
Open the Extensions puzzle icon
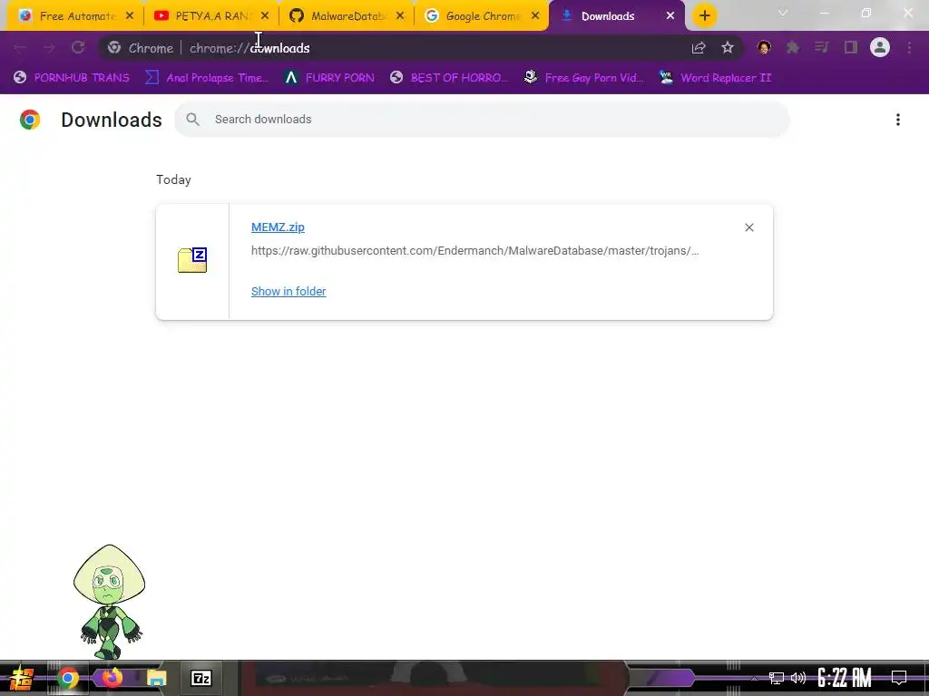tap(792, 48)
